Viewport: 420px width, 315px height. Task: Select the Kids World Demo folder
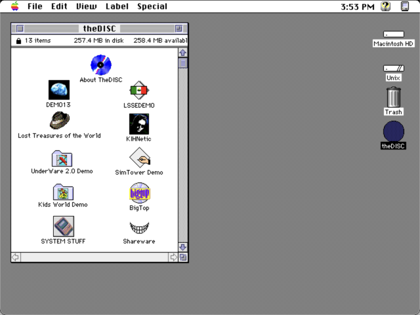(x=63, y=192)
